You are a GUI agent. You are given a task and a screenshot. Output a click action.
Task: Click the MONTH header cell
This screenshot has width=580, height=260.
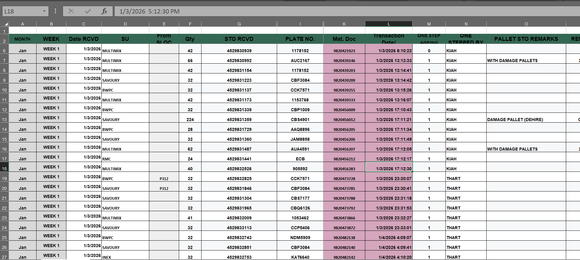click(x=22, y=39)
